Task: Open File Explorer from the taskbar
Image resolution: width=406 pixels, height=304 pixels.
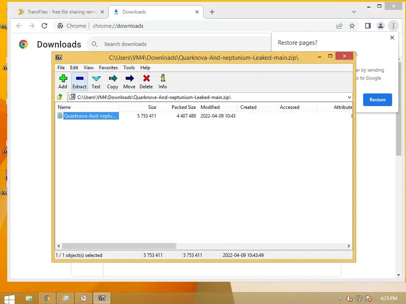Action: [x=29, y=298]
